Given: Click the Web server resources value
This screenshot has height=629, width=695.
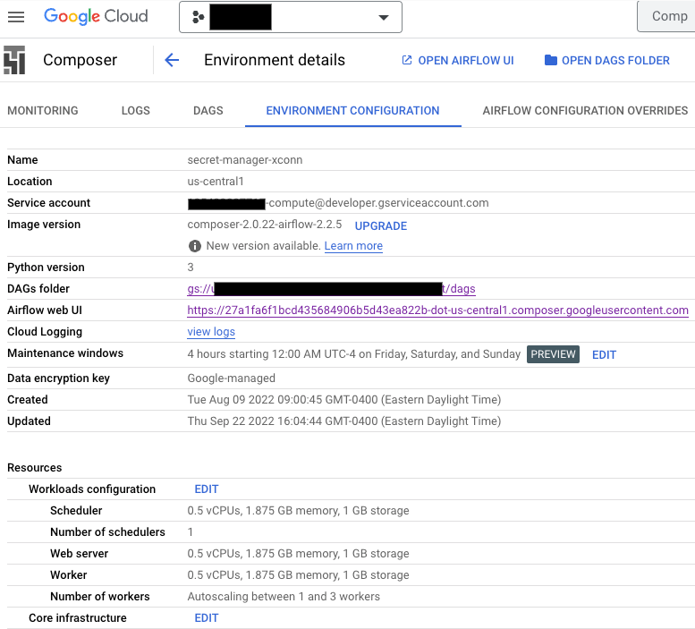Looking at the screenshot, I should tap(298, 554).
